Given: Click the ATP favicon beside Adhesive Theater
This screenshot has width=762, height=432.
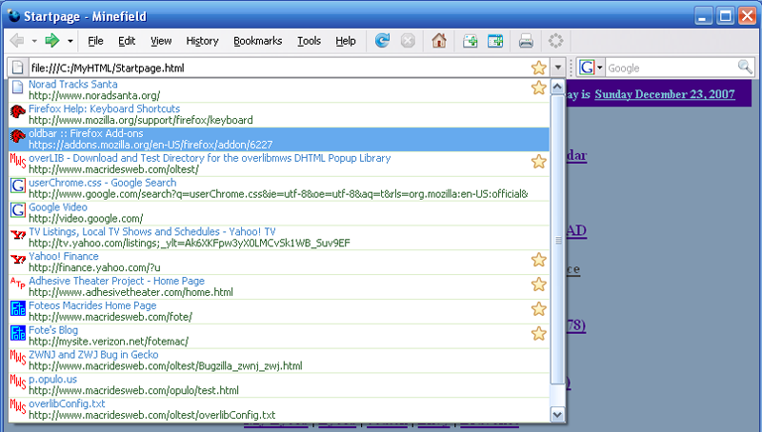Looking at the screenshot, I should (x=18, y=284).
